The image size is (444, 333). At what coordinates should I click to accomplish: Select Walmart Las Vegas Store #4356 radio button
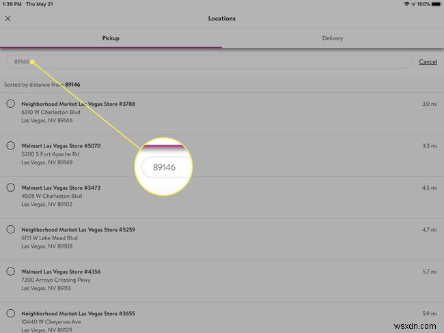(11, 271)
